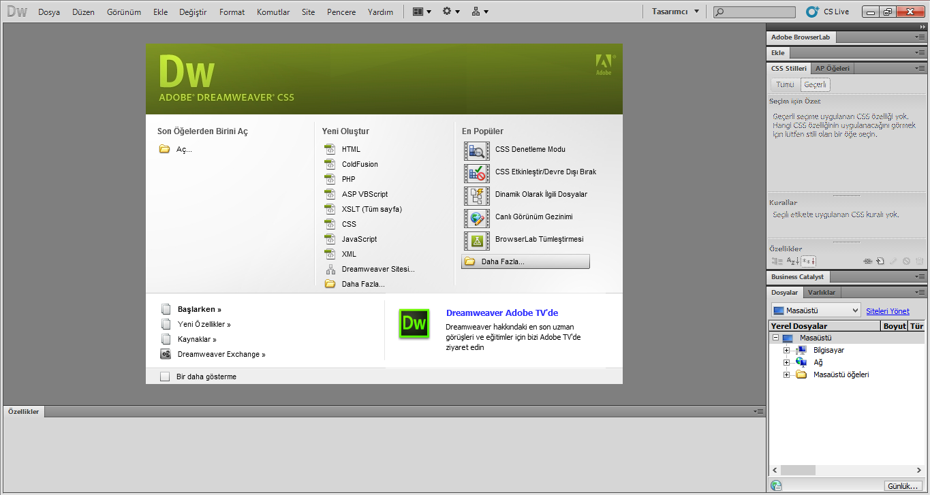The image size is (930, 495).
Task: Select the Business Catalyst tab
Action: (x=797, y=276)
